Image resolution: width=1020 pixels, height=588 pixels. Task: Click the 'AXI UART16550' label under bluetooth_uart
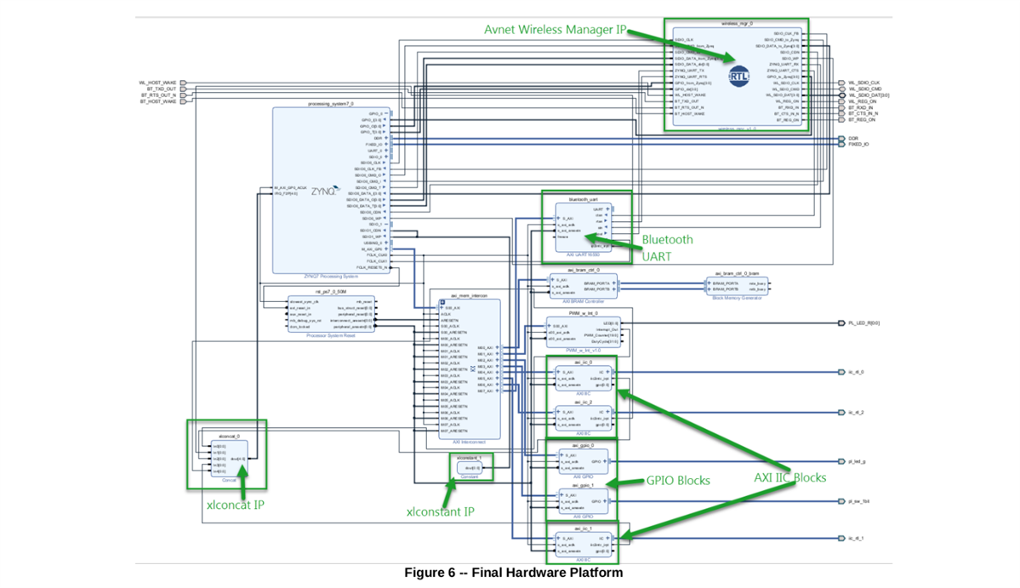coord(584,255)
